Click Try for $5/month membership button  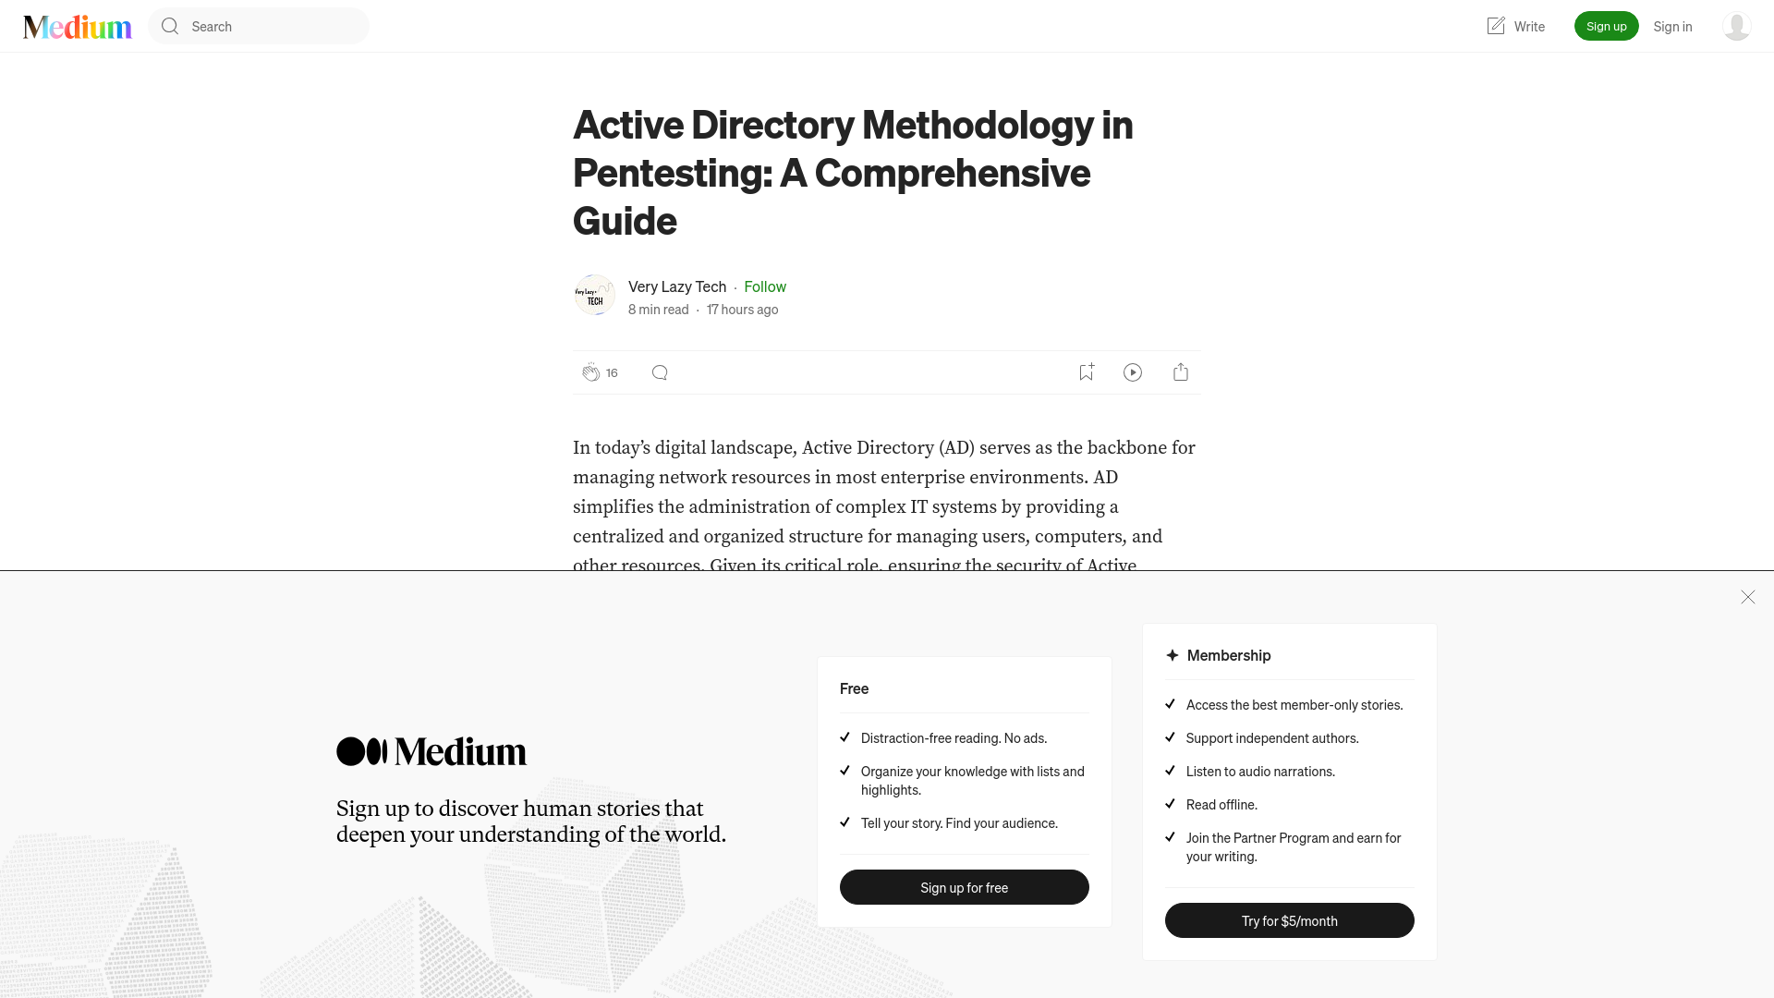[1289, 920]
